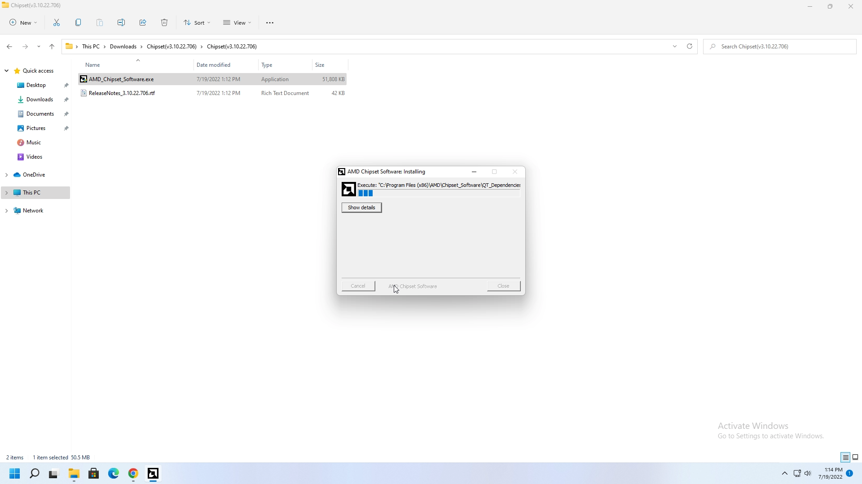
Task: Click the Forward navigation arrow
Action: (x=25, y=47)
